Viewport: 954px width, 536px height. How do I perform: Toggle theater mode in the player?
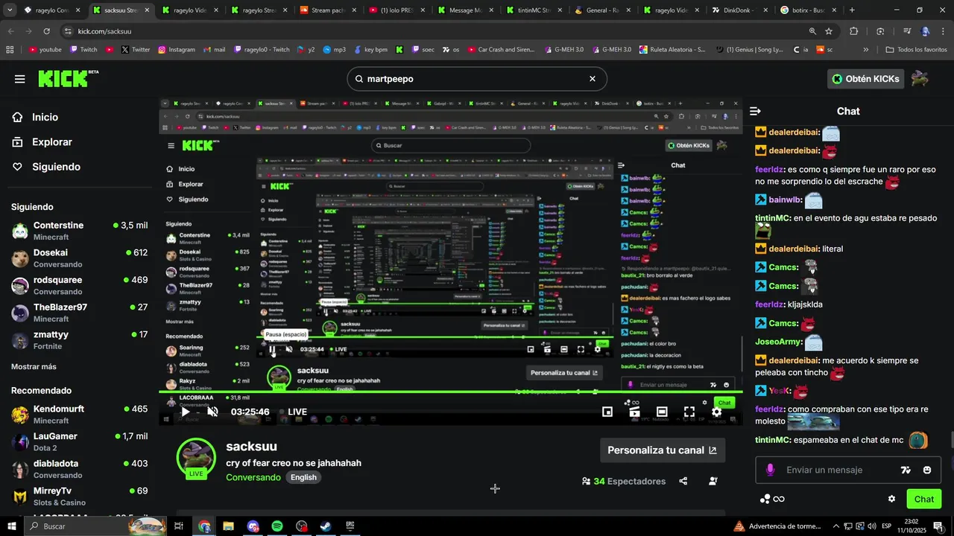662,412
